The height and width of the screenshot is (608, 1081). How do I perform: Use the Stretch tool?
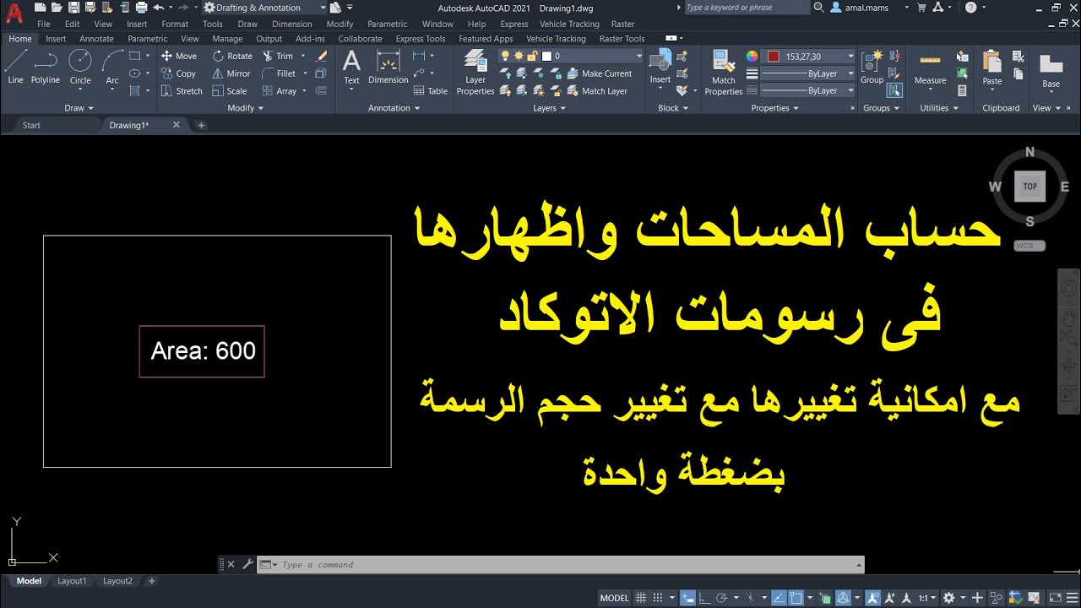pos(182,91)
